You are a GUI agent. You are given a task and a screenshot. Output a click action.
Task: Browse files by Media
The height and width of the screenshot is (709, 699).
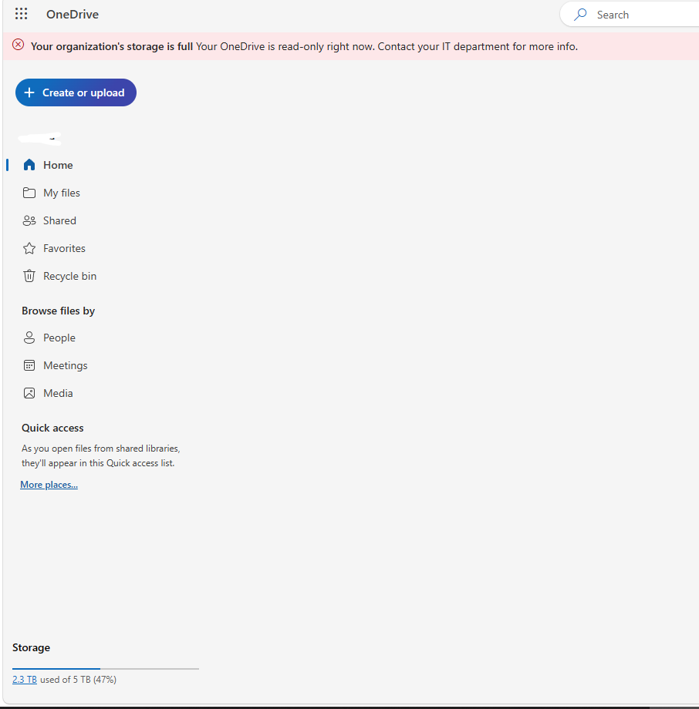[58, 393]
